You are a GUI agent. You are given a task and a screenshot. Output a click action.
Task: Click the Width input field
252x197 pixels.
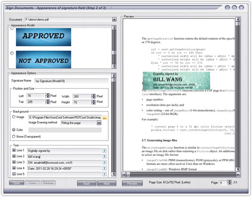pyautogui.click(x=82, y=96)
